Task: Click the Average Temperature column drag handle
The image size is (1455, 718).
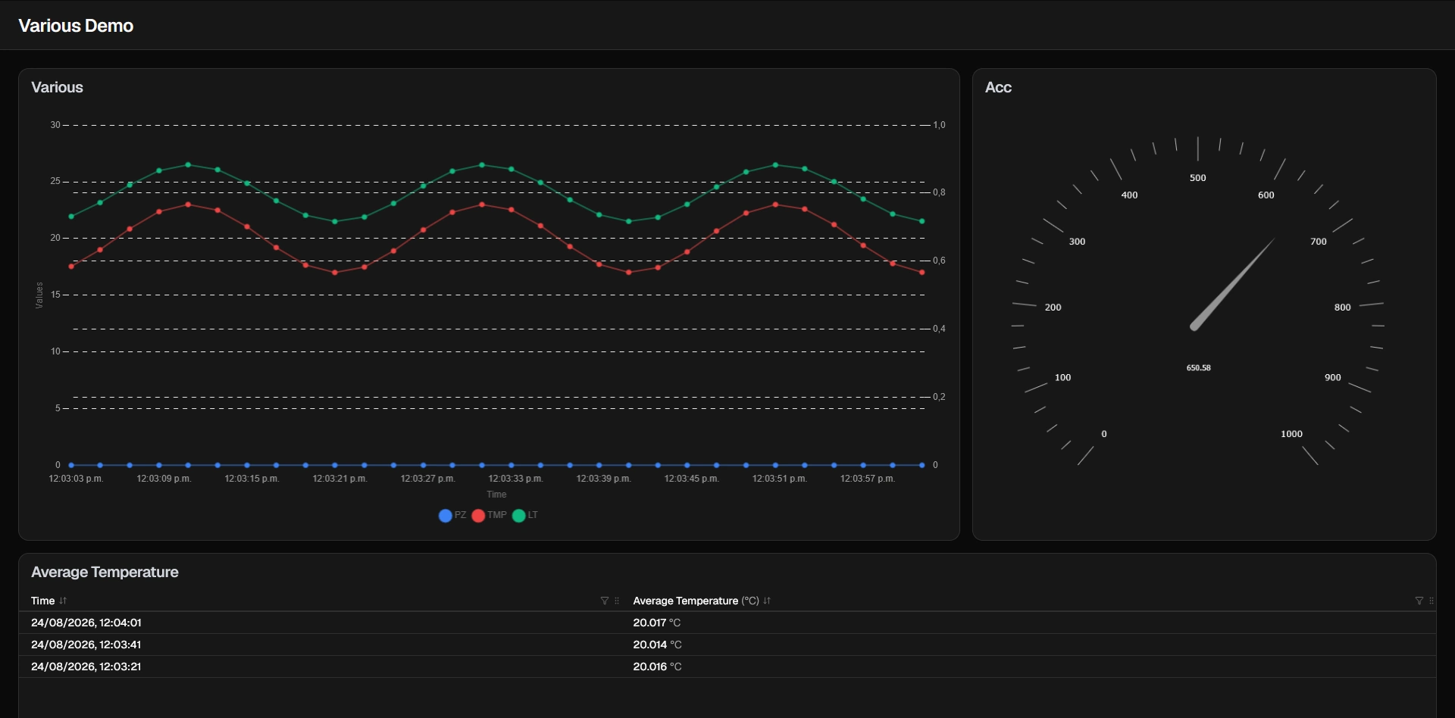Action: (x=1432, y=601)
